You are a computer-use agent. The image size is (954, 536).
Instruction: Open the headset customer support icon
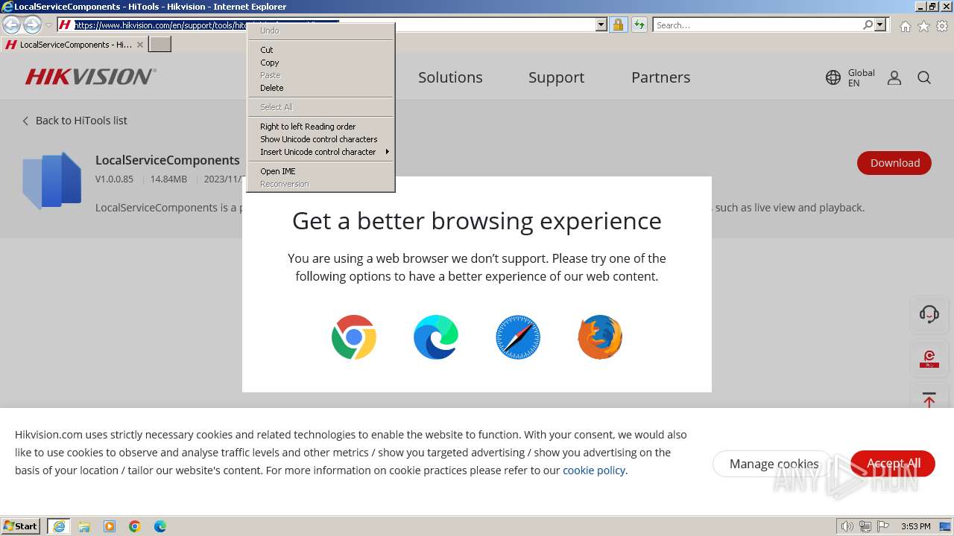pos(929,313)
